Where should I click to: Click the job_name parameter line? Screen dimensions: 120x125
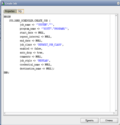point(37,25)
